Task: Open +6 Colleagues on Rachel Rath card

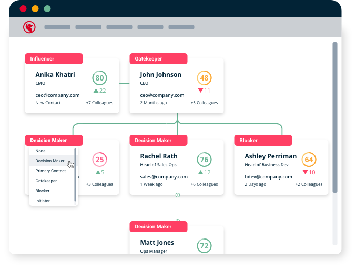Action: click(x=204, y=184)
